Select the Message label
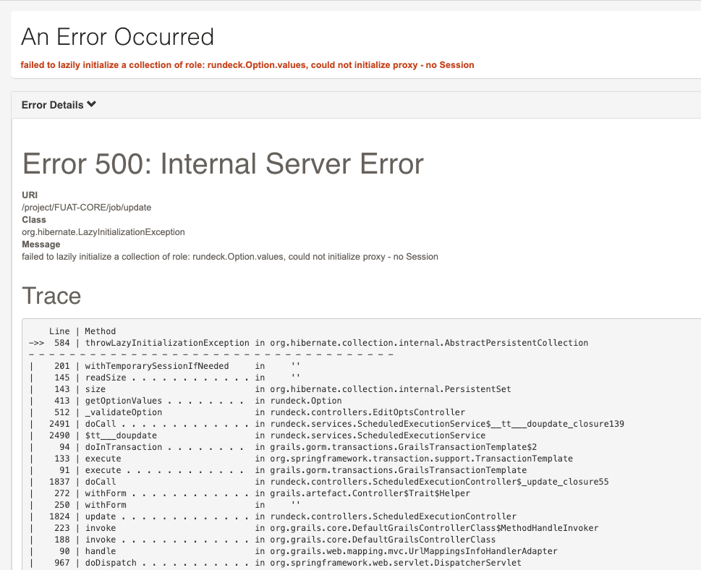 pos(41,244)
